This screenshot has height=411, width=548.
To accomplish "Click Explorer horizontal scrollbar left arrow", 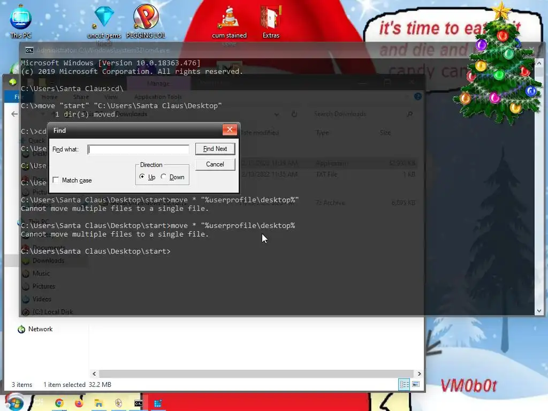I will click(x=94, y=374).
